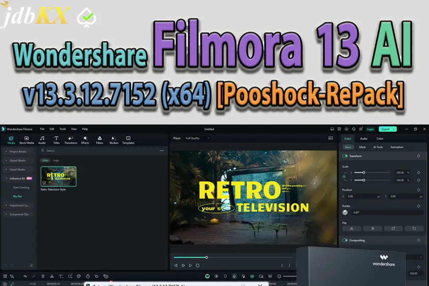Screen dimensions: 429x286
Task: Click the layout icon in title bar
Action: pos(332,129)
